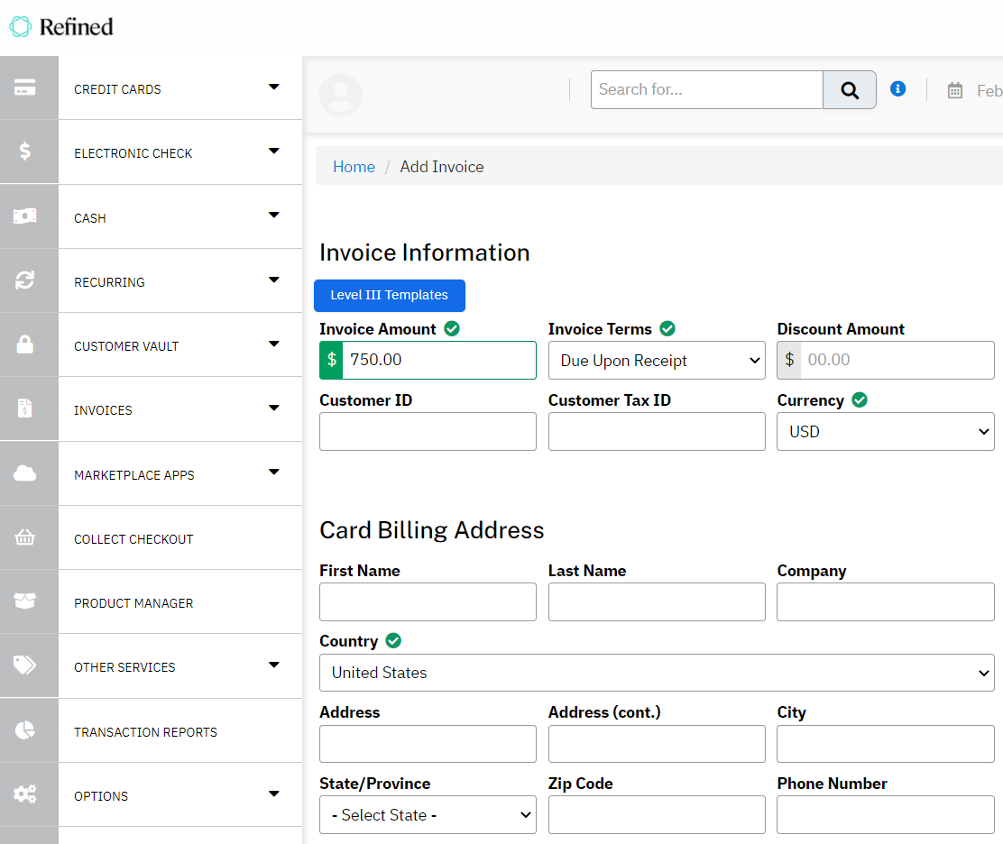Click the Customer ID field
Viewport: 1003px width, 844px height.
coord(428,432)
